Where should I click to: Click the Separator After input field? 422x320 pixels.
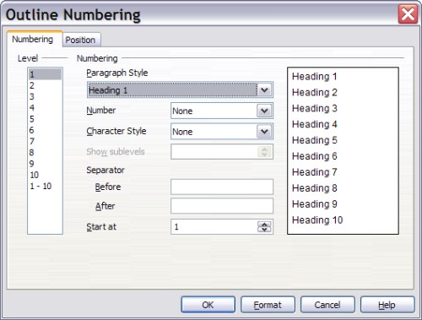coord(222,206)
